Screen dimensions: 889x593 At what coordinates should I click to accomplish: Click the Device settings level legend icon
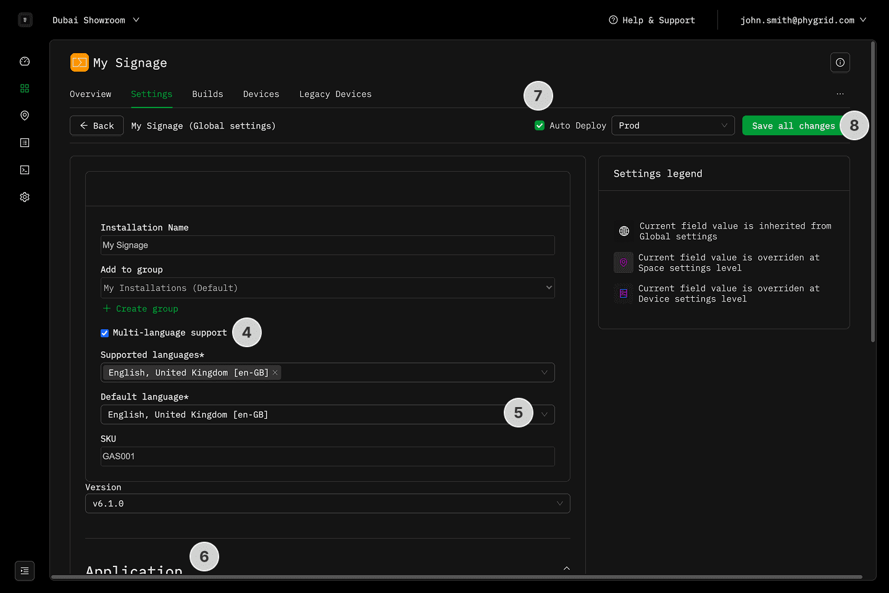[x=624, y=293]
